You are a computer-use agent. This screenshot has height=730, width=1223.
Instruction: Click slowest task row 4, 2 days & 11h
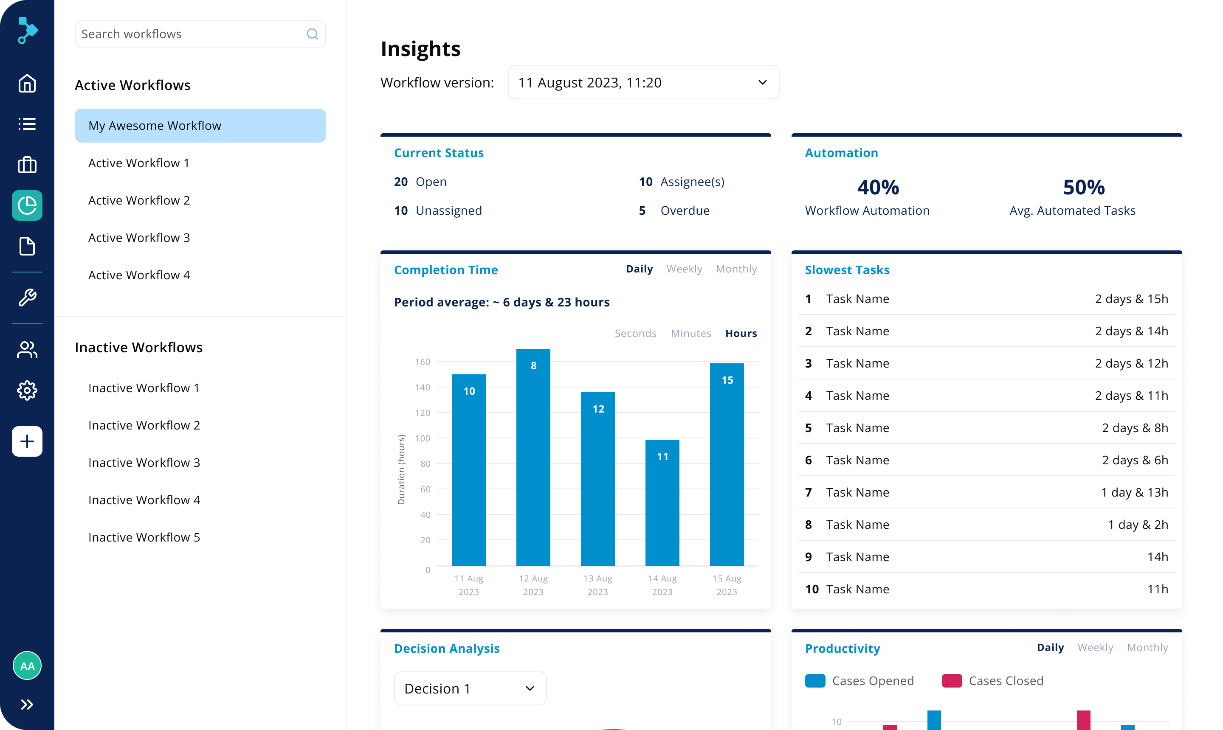tap(986, 396)
